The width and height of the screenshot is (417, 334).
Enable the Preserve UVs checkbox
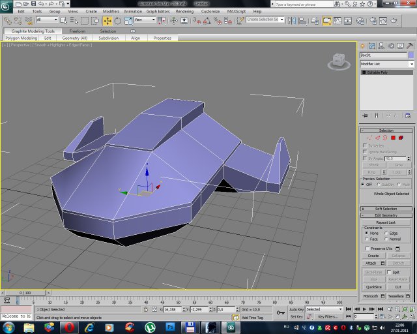click(367, 249)
